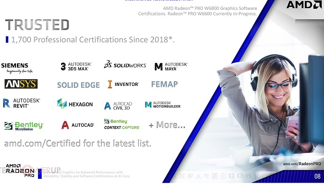The height and width of the screenshot is (184, 324).
Task: Click the Bentley MicroStation logo
Action: tap(24, 126)
